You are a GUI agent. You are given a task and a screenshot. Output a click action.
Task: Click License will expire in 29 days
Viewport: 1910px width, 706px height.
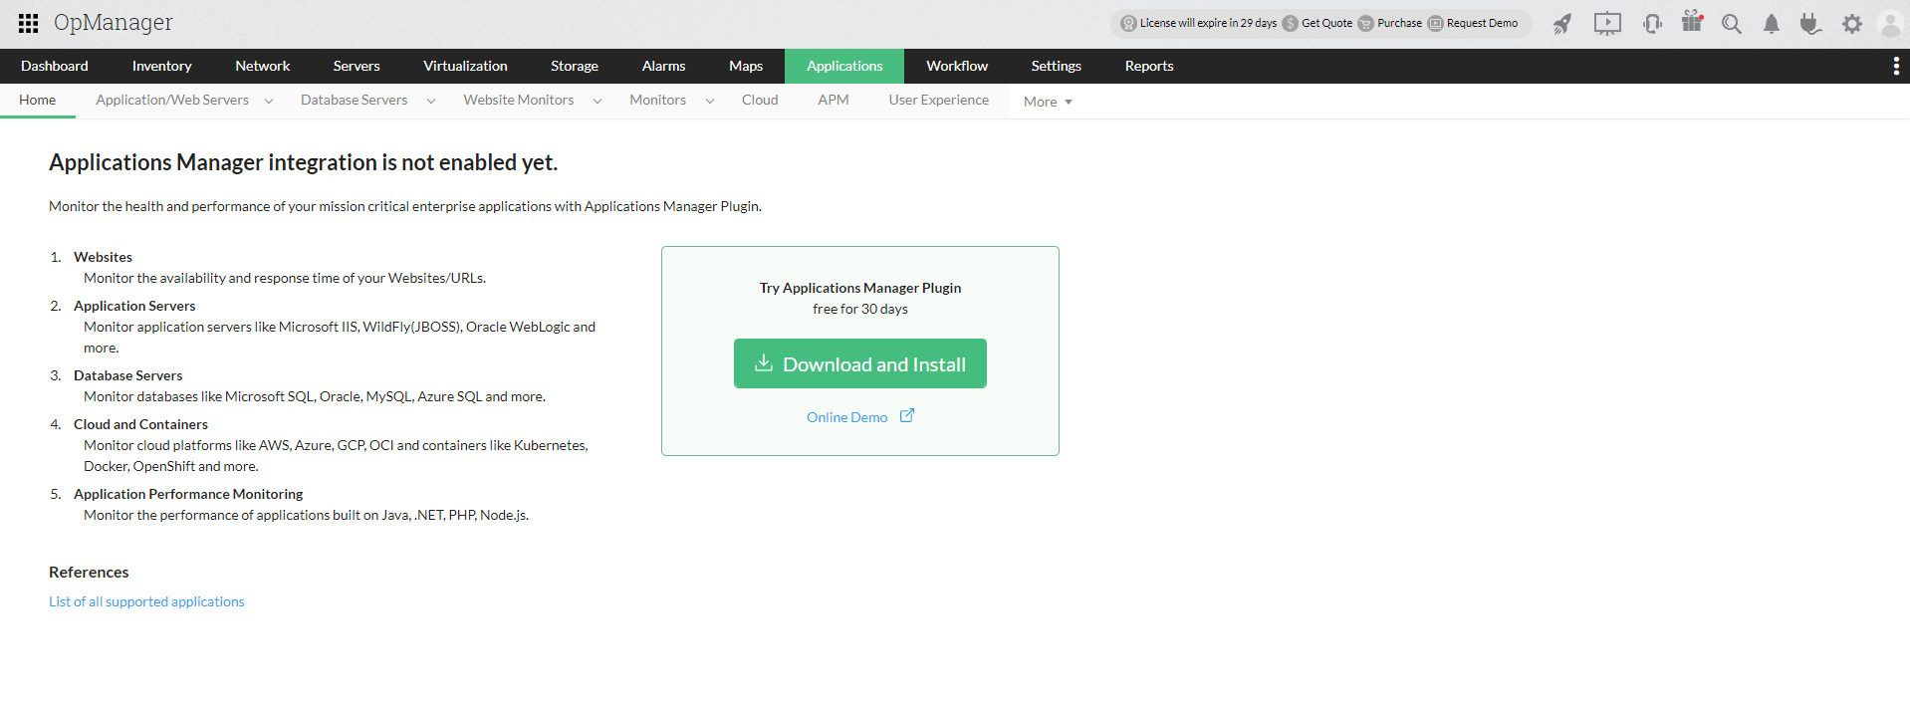(1208, 23)
